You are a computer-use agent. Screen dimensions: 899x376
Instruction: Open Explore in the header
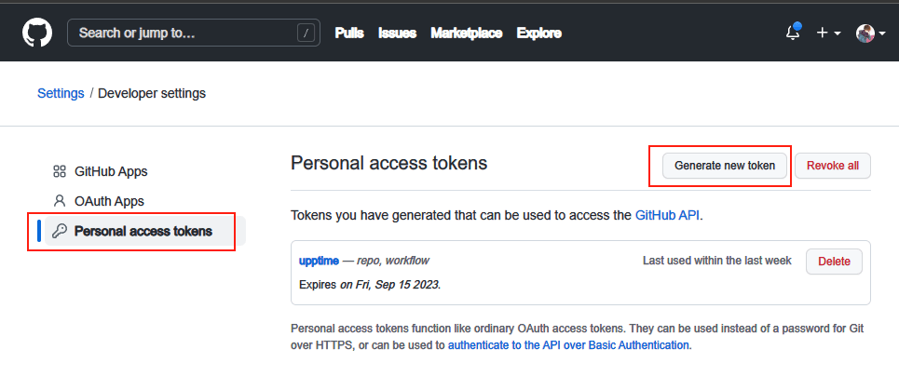click(539, 34)
